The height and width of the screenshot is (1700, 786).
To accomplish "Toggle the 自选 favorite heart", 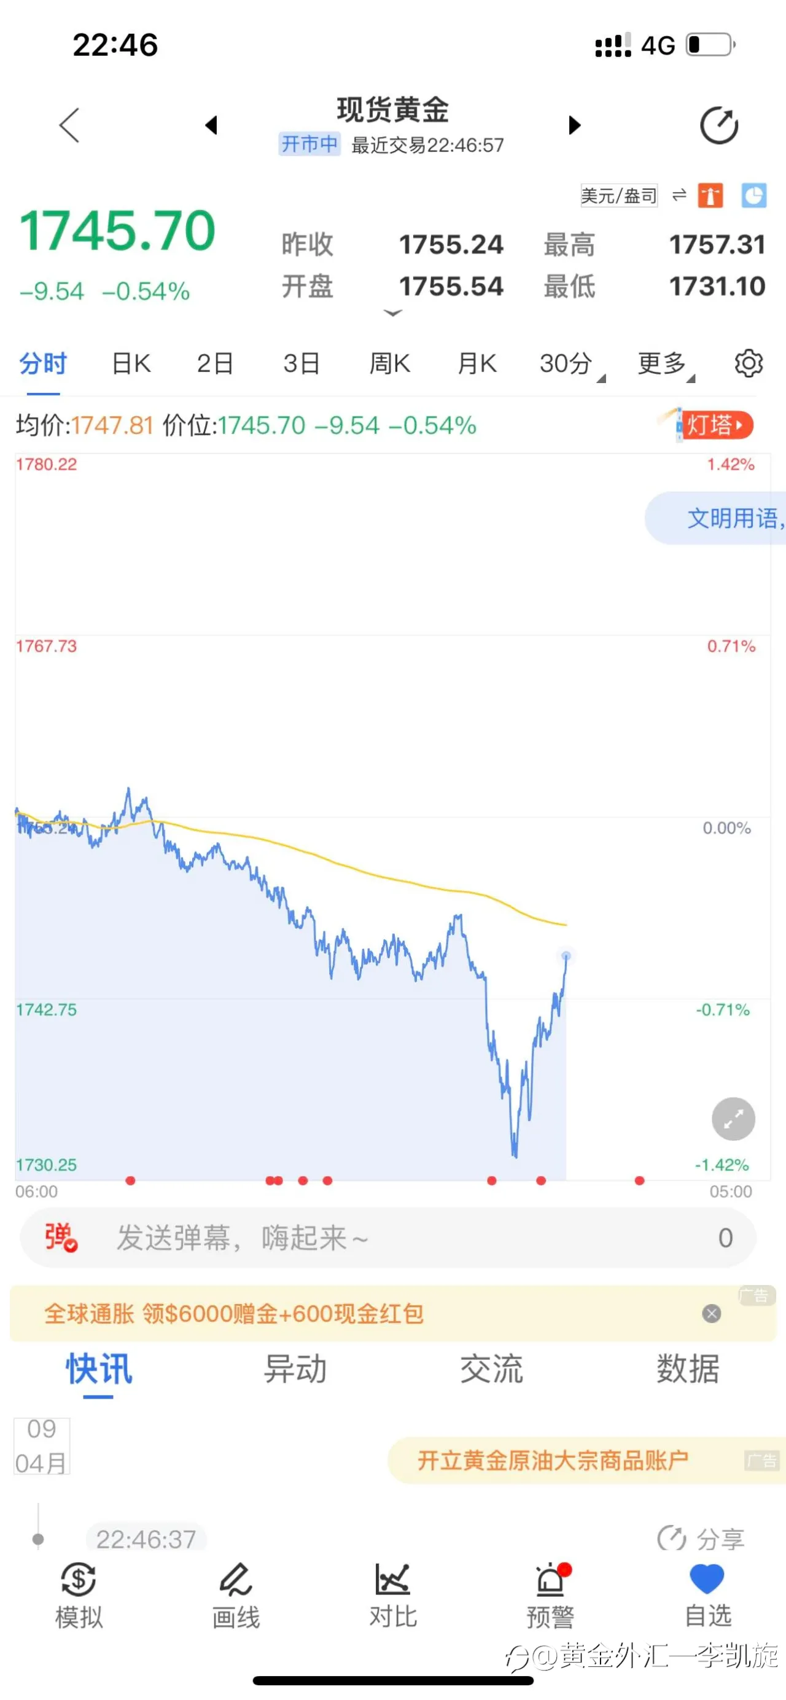I will [x=707, y=1596].
